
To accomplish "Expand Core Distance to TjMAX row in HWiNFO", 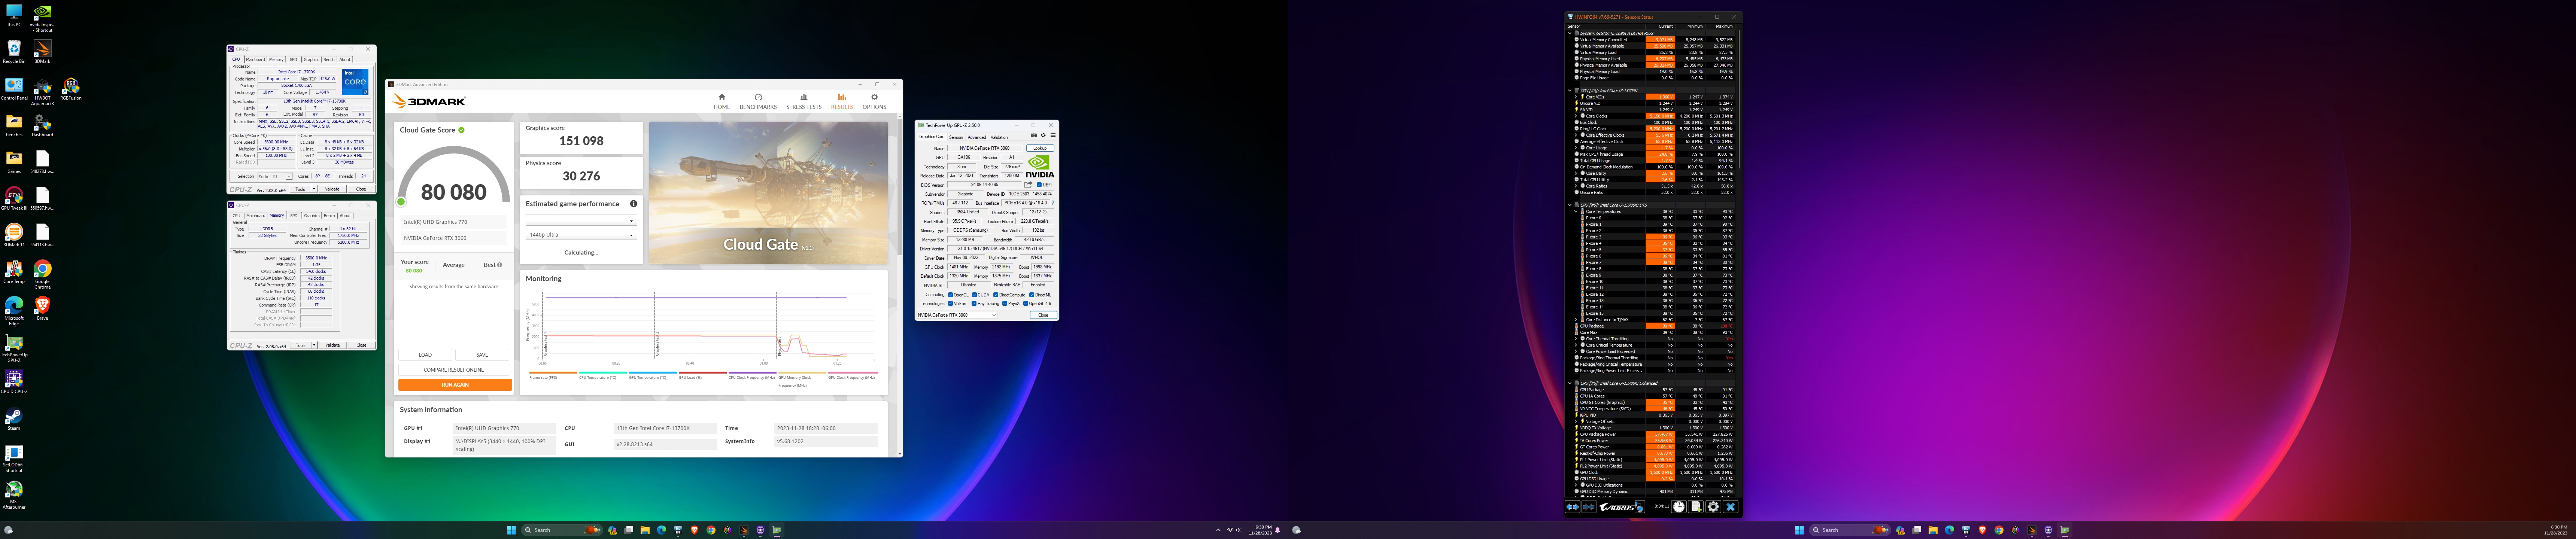I will (x=1576, y=320).
